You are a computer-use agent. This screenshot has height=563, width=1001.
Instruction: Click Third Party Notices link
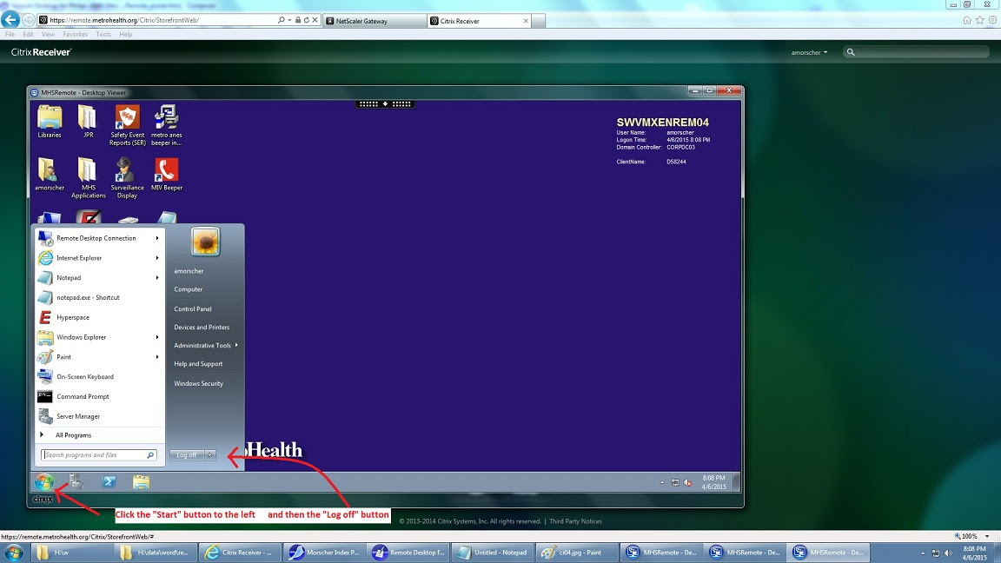(x=575, y=521)
